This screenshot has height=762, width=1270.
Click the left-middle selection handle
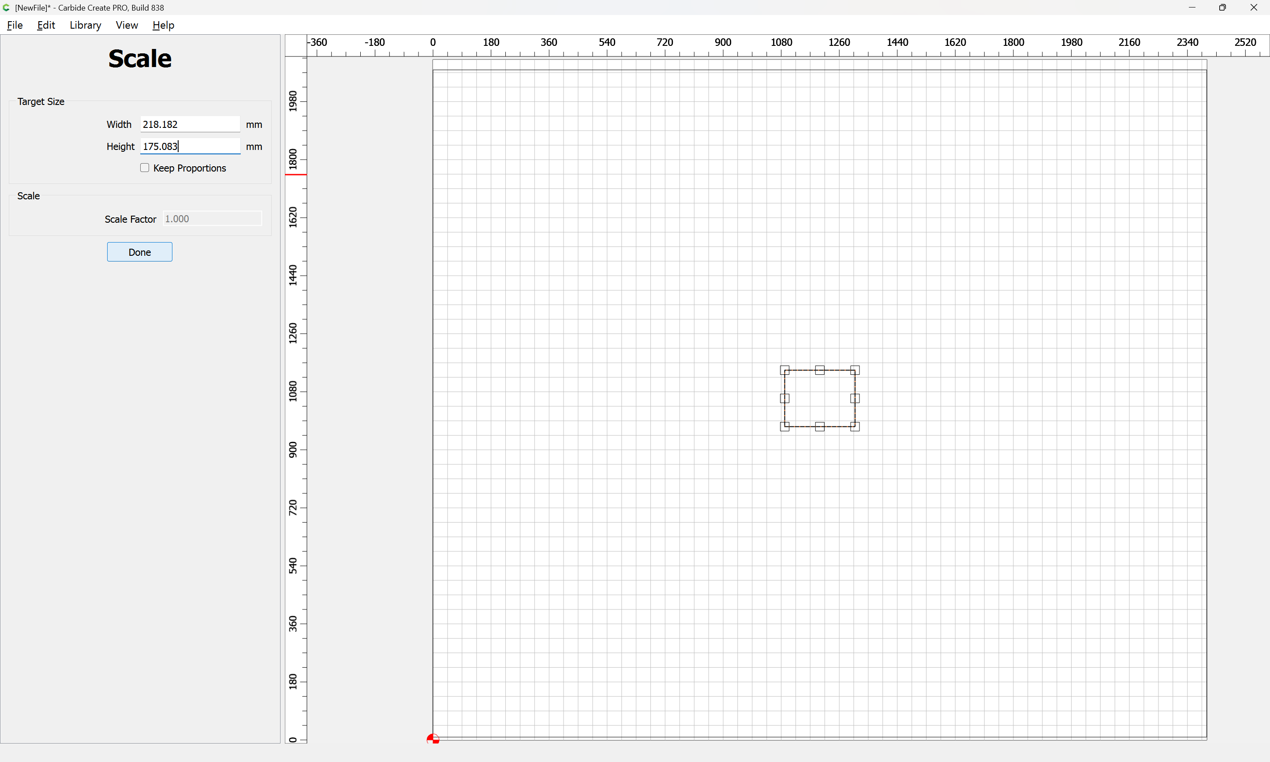pyautogui.click(x=784, y=399)
